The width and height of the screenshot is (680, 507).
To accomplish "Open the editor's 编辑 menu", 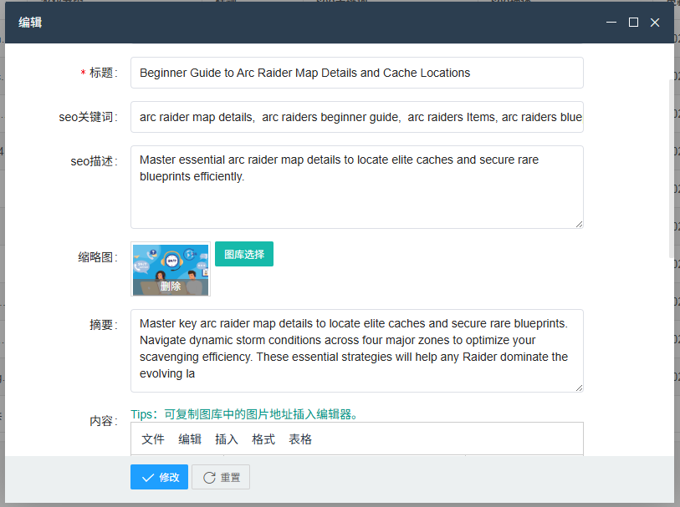I will click(190, 439).
